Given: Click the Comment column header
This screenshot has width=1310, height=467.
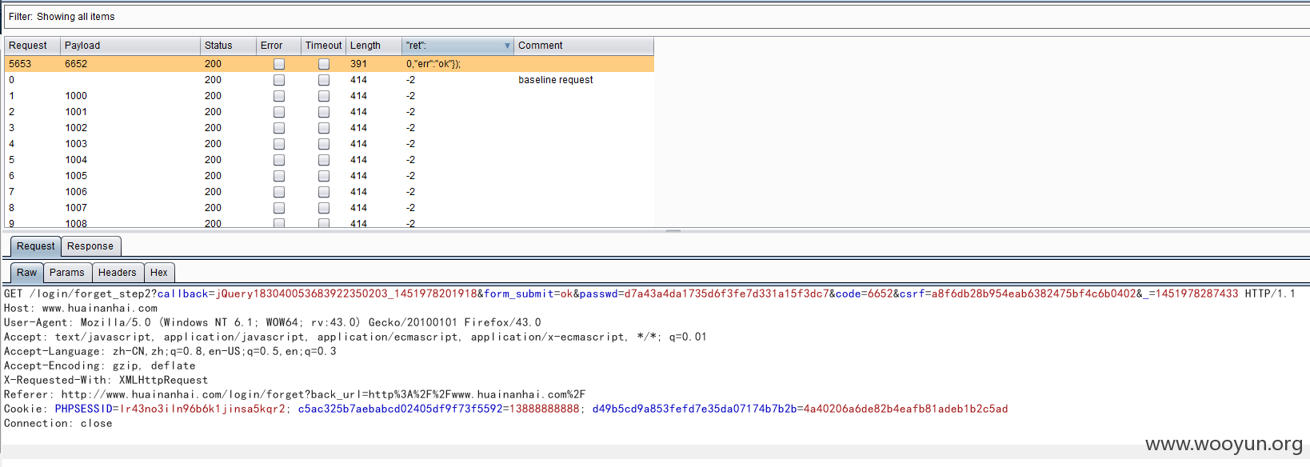Looking at the screenshot, I should tap(584, 46).
